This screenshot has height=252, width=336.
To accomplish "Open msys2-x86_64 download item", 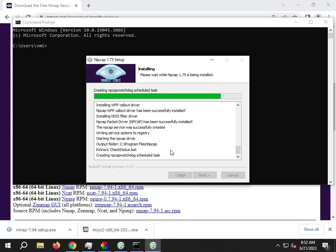I will (111, 230).
